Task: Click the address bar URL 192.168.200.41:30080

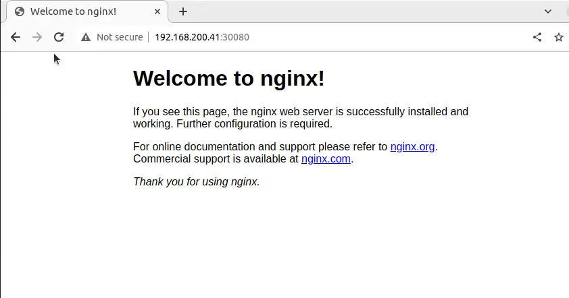Action: tap(202, 37)
